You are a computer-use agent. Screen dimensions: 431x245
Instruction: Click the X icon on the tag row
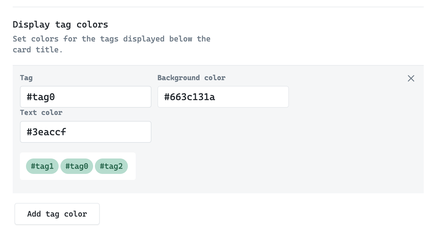(x=411, y=78)
